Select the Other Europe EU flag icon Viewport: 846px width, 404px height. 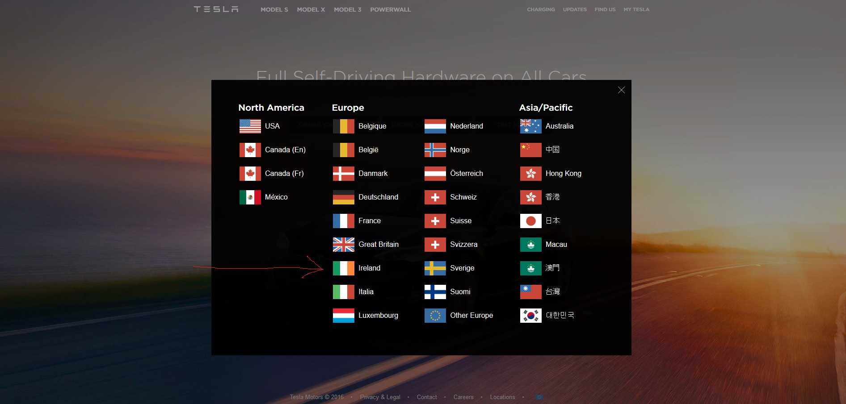pos(435,316)
